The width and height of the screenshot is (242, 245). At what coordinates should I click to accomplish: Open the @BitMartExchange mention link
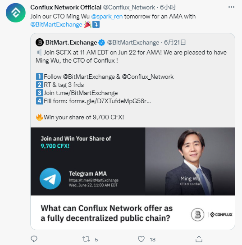tap(56, 24)
